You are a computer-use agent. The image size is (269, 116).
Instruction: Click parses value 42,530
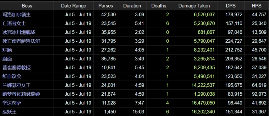tap(108, 15)
